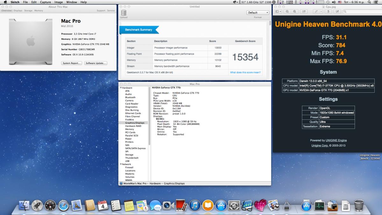The height and width of the screenshot is (215, 382).
Task: Switch to the Overview tab in About This Mac
Action: pos(6,11)
